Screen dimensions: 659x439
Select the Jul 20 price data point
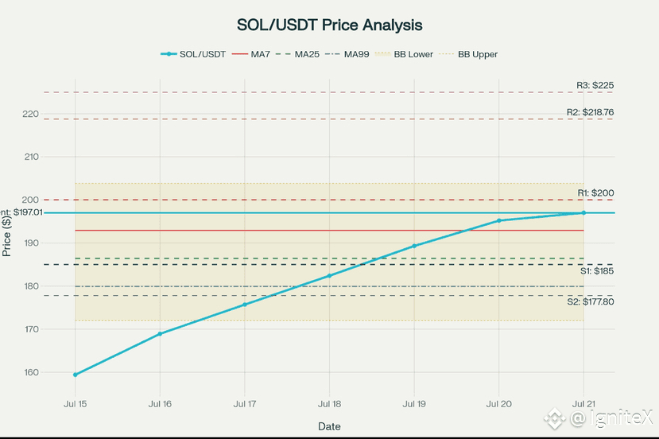(499, 220)
